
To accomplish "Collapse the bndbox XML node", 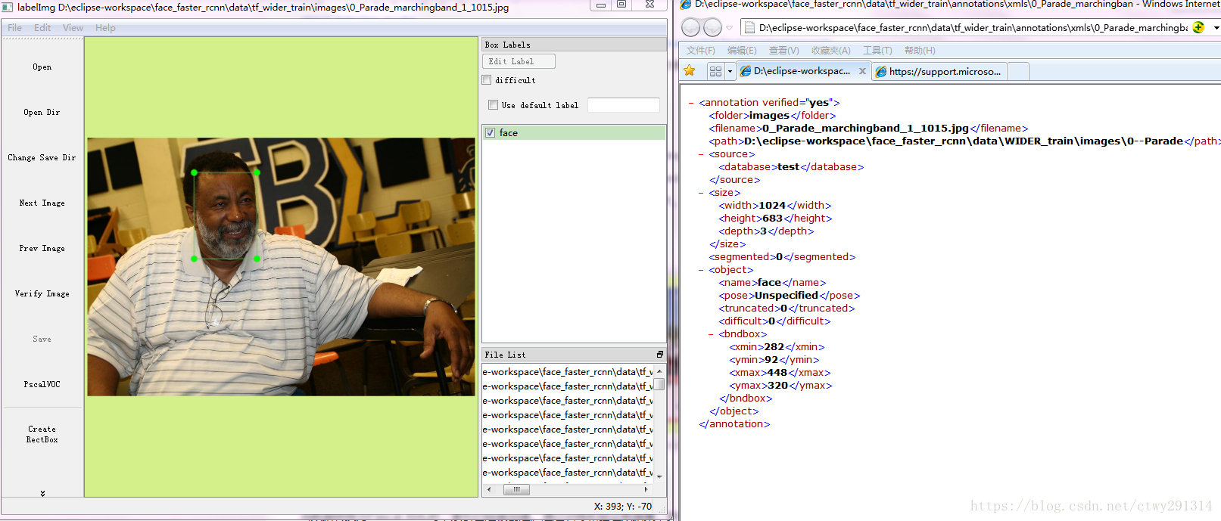I will [x=711, y=334].
